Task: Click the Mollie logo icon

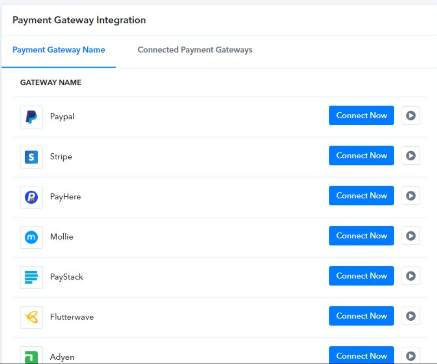Action: (x=31, y=237)
